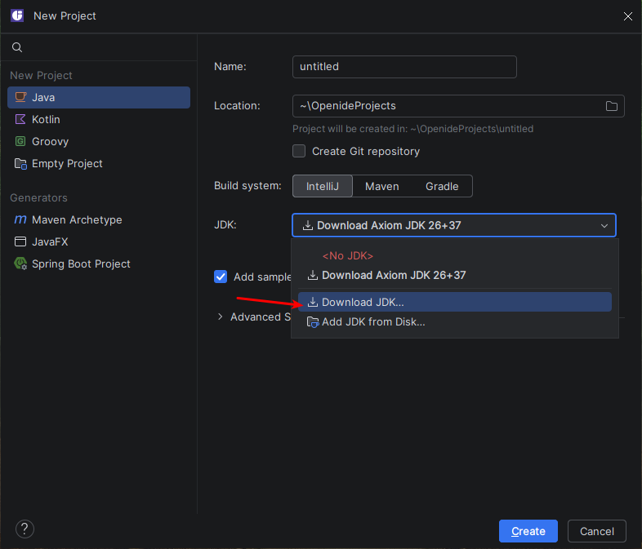The image size is (642, 549).
Task: Close the New Project dialog
Action: [x=627, y=16]
